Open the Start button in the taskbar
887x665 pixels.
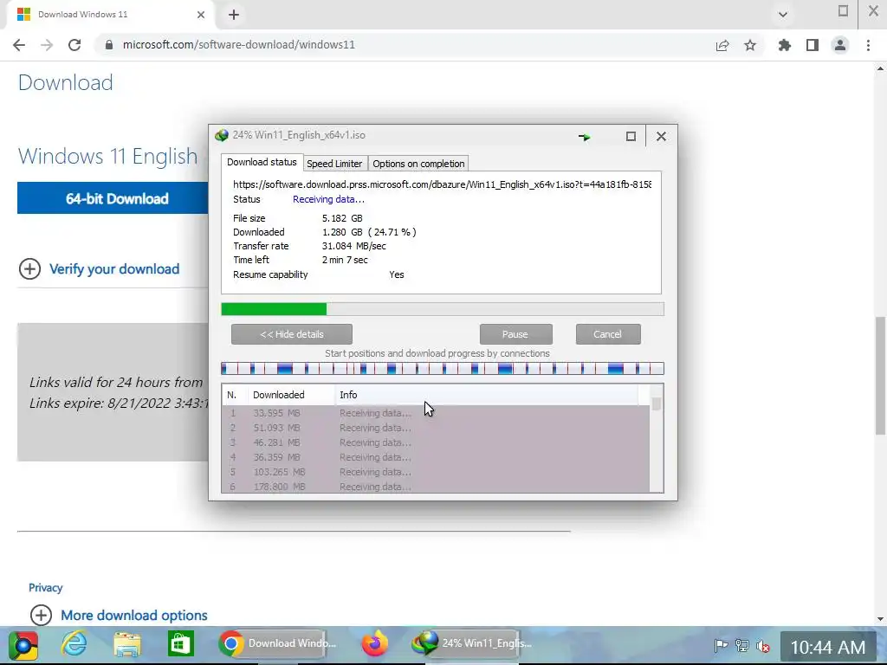[23, 644]
